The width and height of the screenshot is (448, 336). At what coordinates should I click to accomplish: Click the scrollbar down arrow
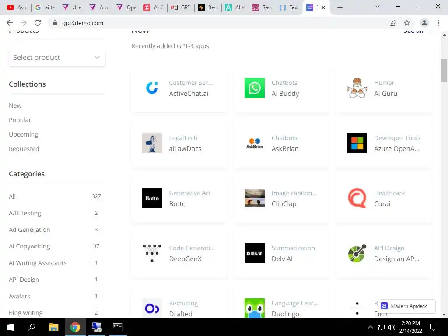coord(444,315)
